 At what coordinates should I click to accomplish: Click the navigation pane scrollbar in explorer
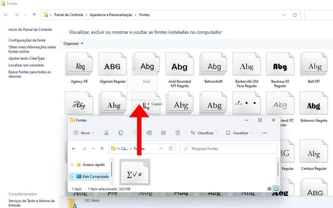pos(112,170)
